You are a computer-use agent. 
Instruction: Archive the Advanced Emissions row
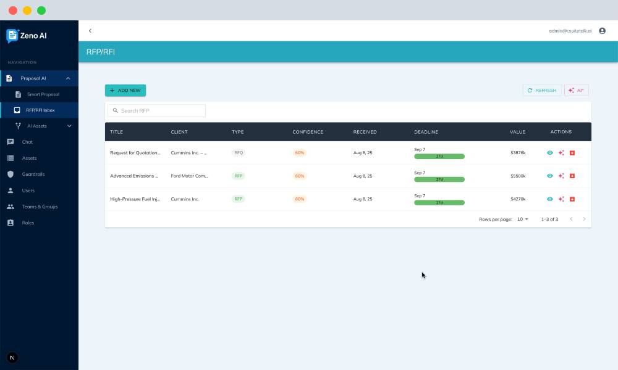click(572, 176)
